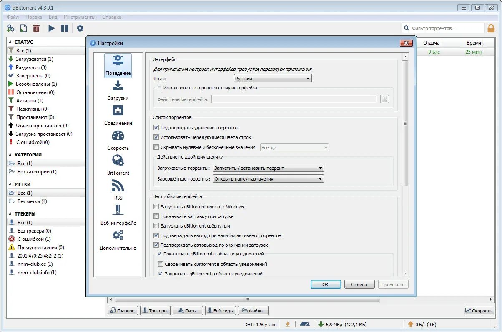Open the Справка menu
Viewport: 502px width, 332px height.
click(111, 17)
